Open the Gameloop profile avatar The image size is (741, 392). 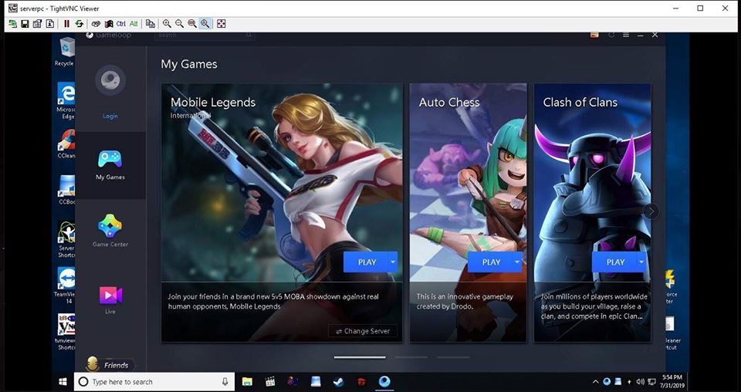click(110, 79)
